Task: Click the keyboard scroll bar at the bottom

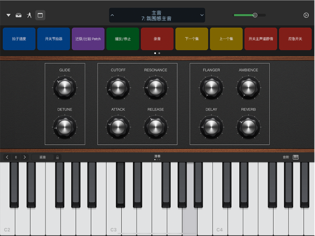Action: pos(157,234)
